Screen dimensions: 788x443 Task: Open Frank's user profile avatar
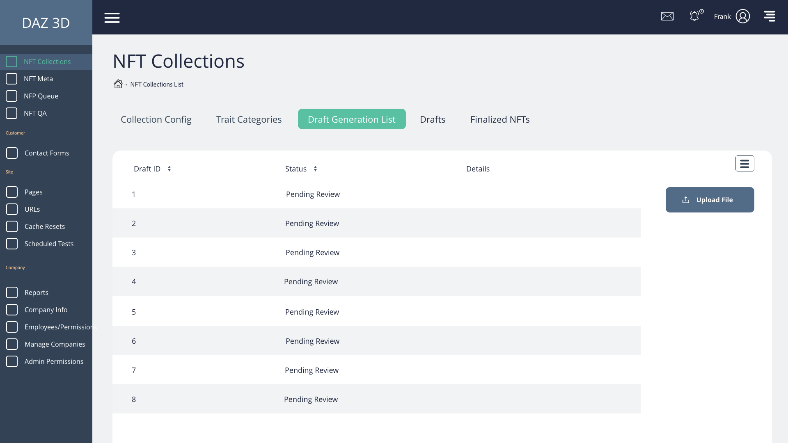pos(743,16)
